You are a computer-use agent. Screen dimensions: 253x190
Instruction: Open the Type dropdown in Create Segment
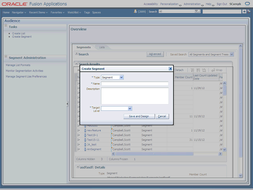point(121,78)
